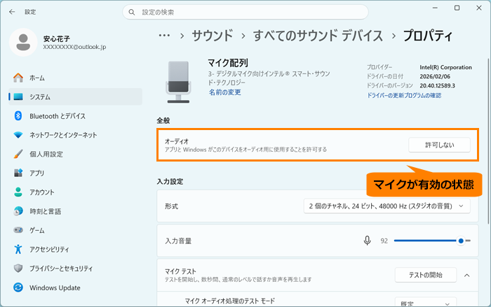Click the 設定の検索 search field
The height and width of the screenshot is (307, 491).
tap(245, 12)
